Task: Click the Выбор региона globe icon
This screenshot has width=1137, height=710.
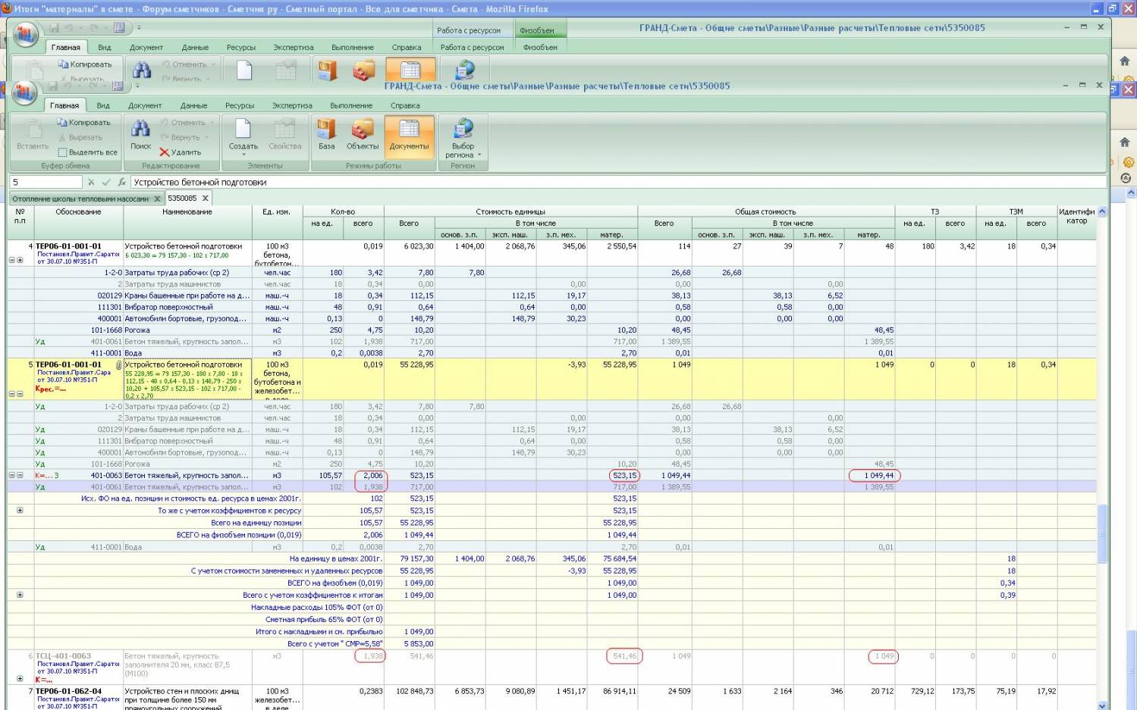Action: coord(463,129)
